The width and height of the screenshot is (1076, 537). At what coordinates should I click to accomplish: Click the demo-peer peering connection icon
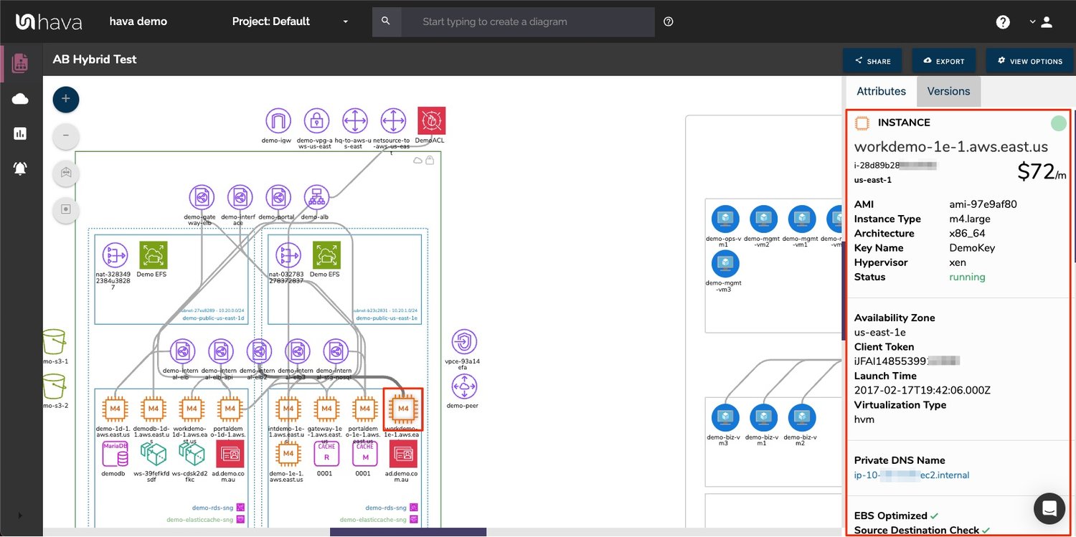[464, 387]
